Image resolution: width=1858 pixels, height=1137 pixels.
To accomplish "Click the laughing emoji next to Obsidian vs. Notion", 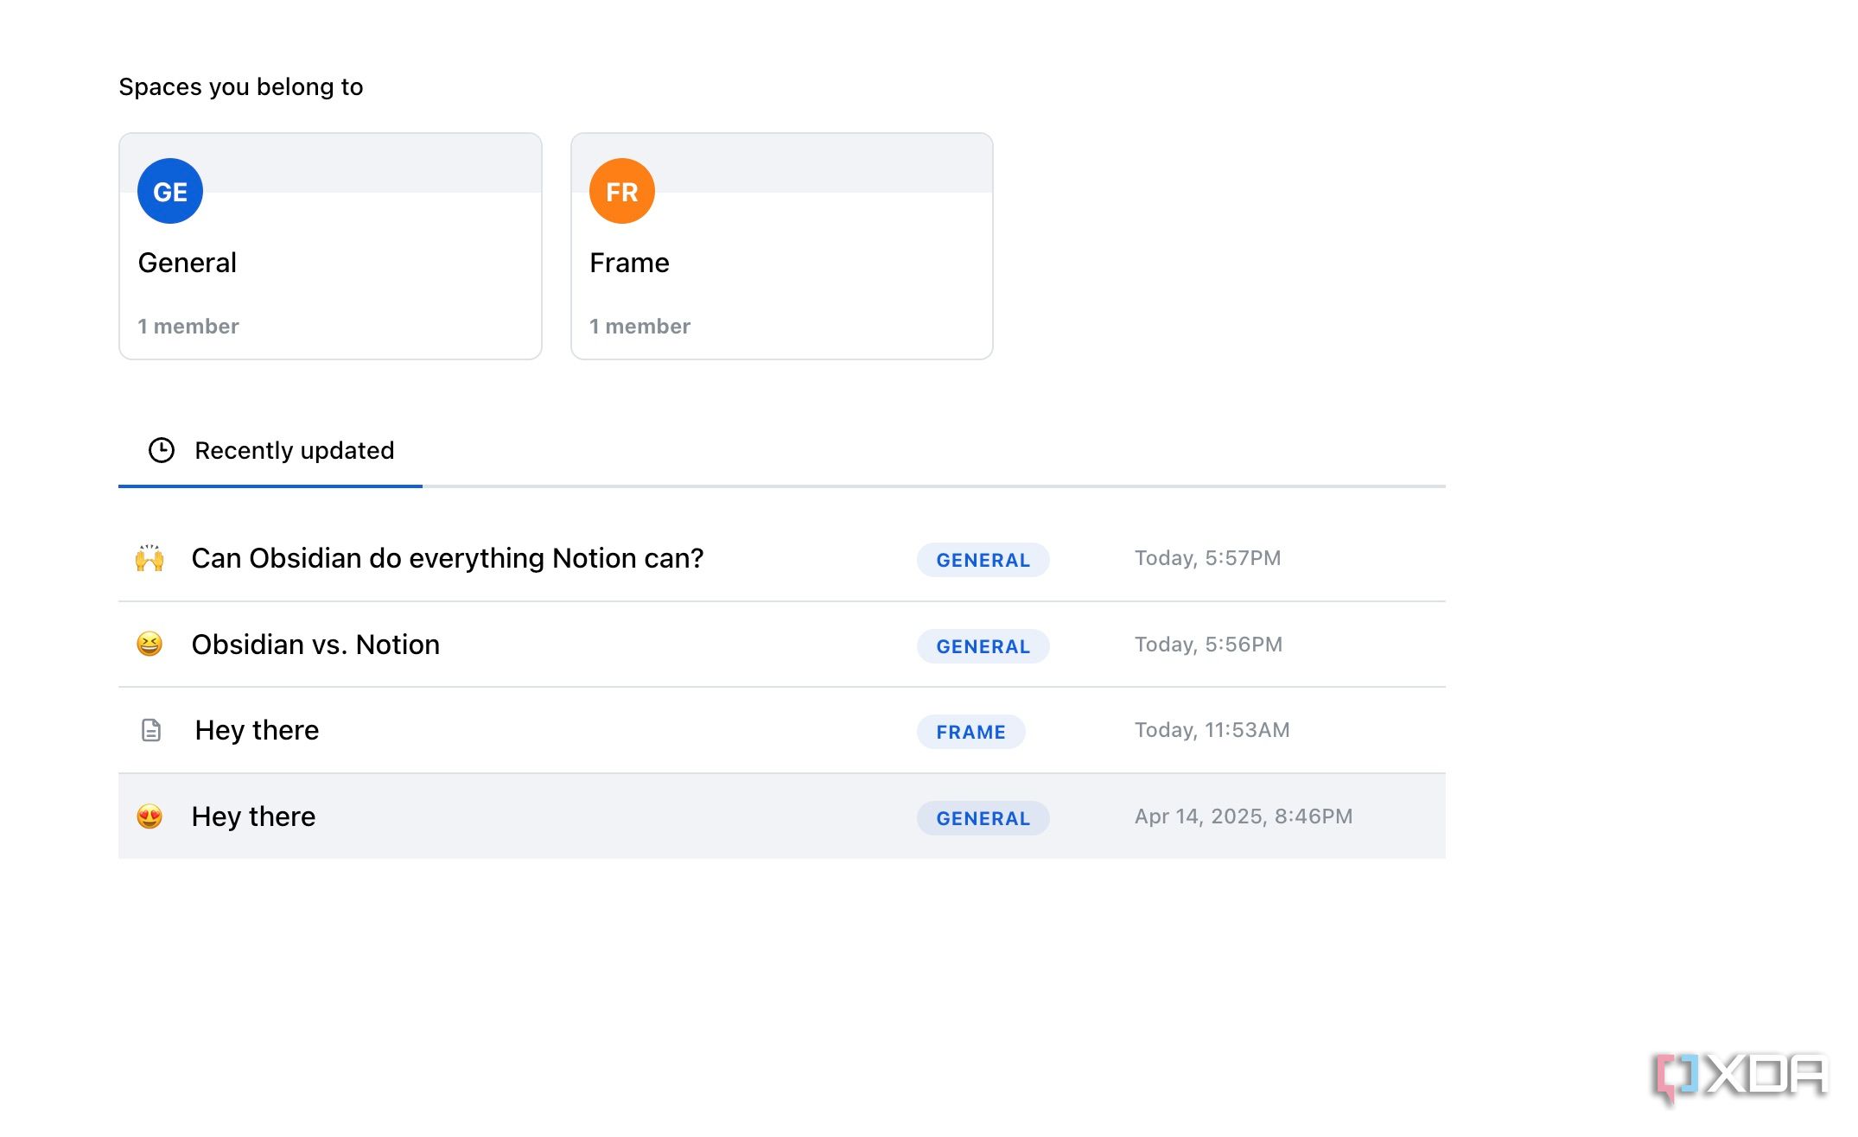I will 150,645.
